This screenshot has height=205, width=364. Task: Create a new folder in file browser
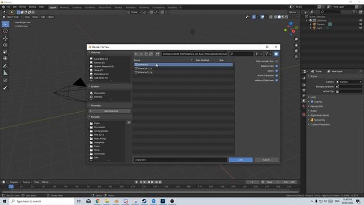tap(158, 54)
